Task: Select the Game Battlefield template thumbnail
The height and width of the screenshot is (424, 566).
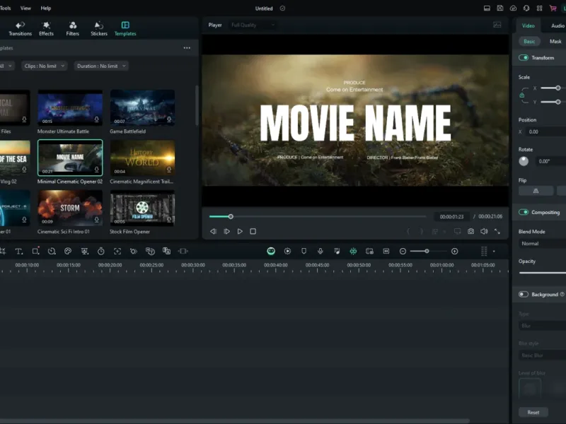Action: click(x=142, y=108)
